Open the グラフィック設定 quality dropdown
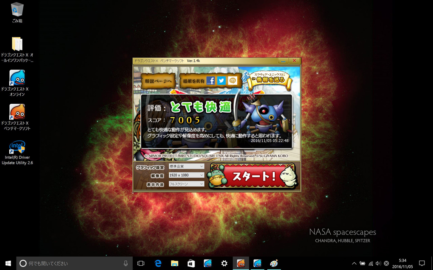This screenshot has width=433, height=270. pos(186,166)
